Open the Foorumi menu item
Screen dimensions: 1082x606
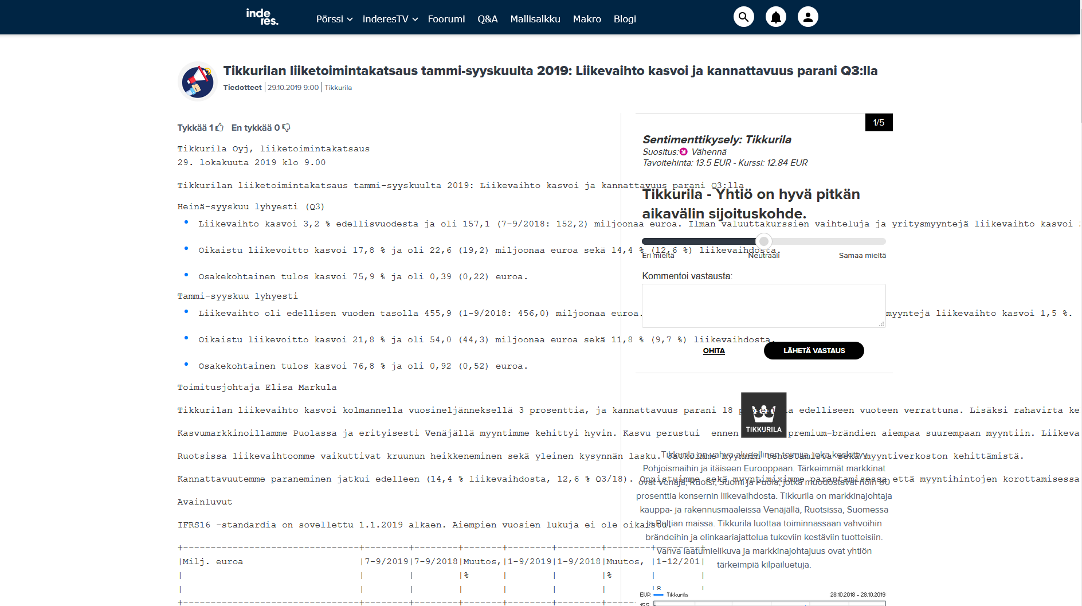point(446,19)
